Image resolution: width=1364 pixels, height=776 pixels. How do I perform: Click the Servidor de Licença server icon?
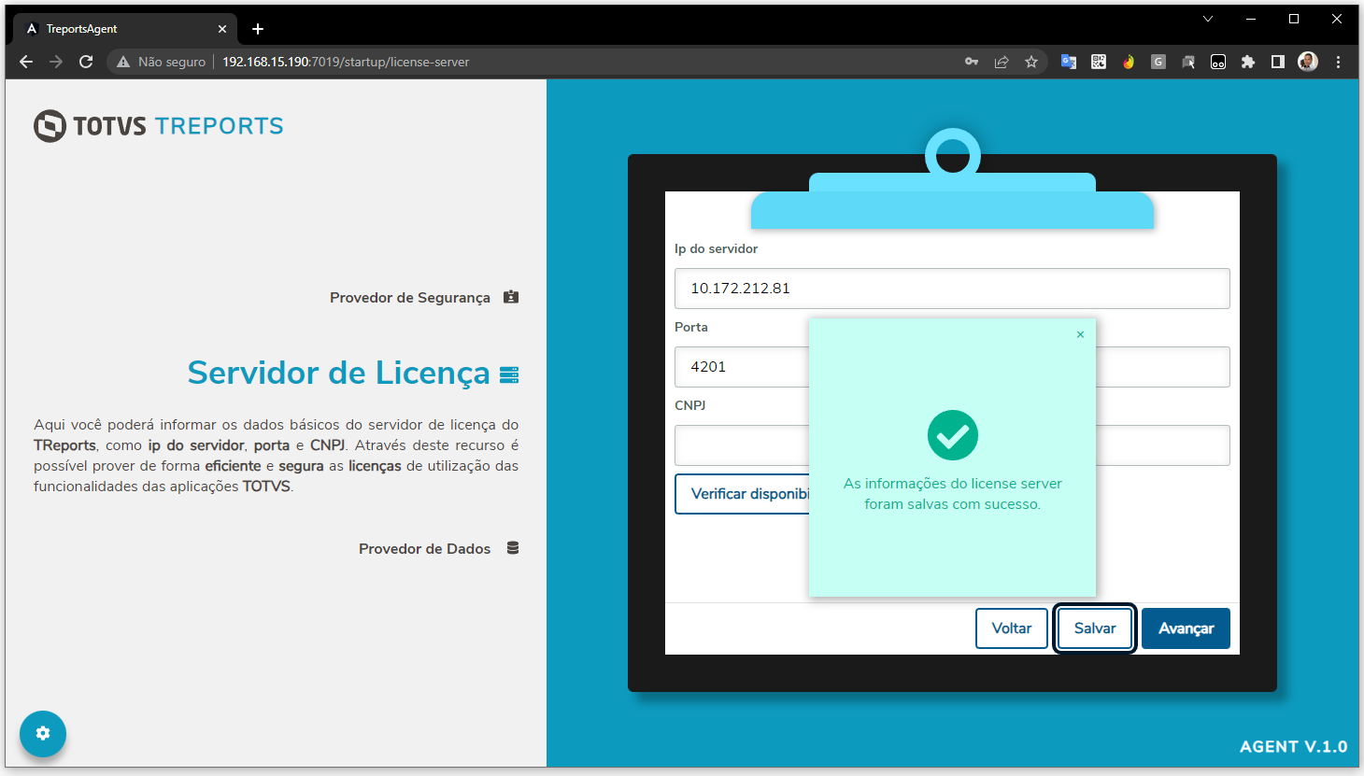click(x=509, y=374)
